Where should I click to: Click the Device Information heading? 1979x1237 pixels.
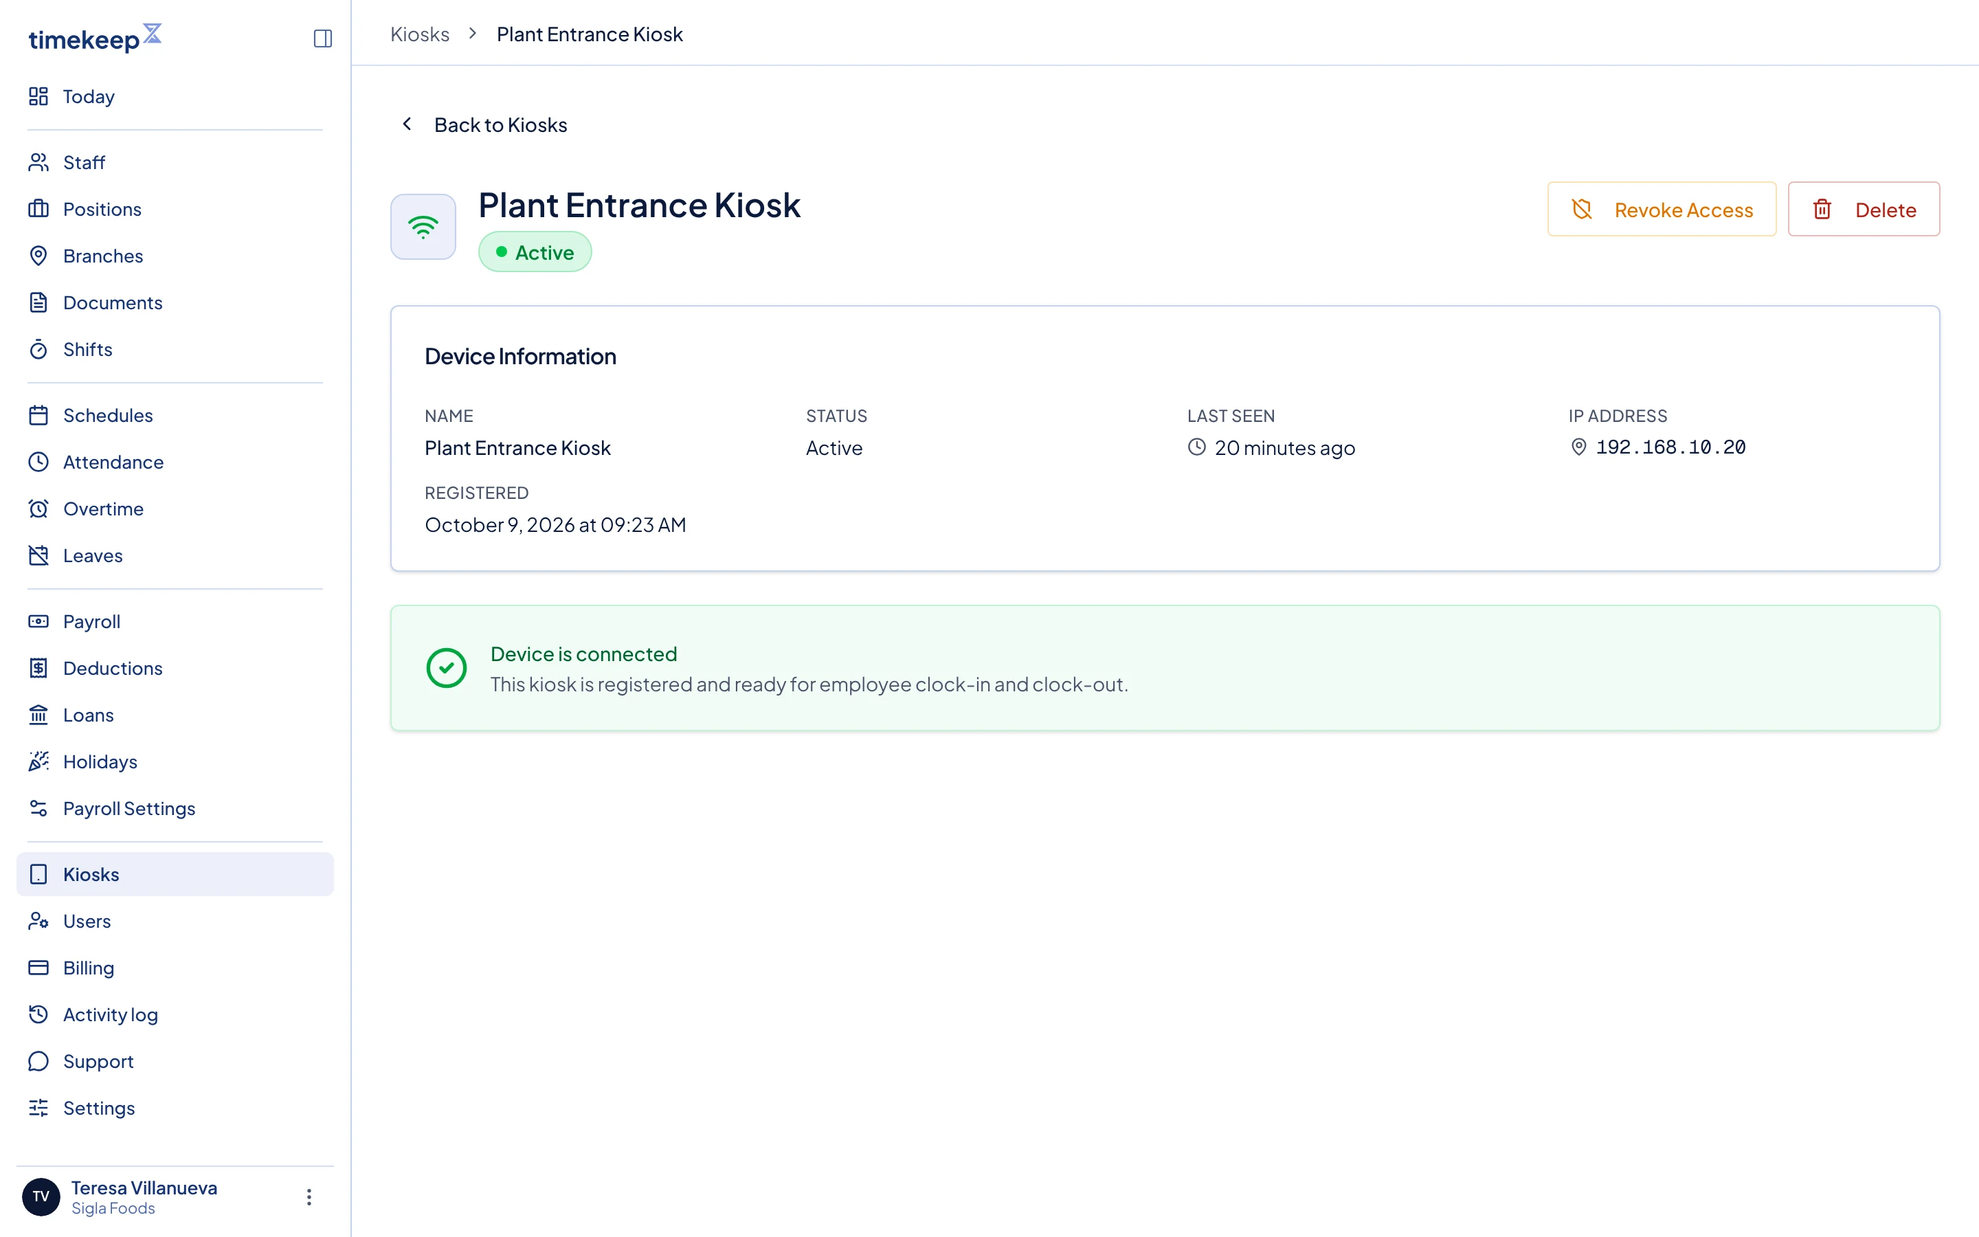520,356
